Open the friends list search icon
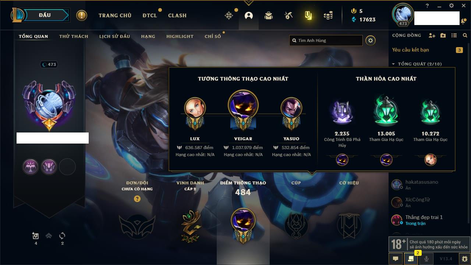Image resolution: width=471 pixels, height=265 pixels. (465, 35)
